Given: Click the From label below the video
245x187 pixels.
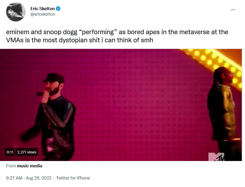Looking at the screenshot, I should coord(11,166).
